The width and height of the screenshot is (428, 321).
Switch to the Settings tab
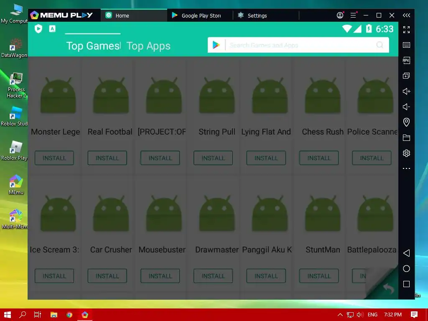(266, 15)
